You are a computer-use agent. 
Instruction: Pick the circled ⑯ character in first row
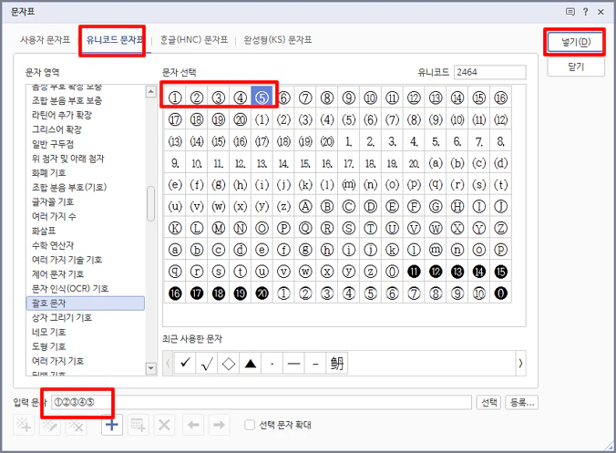tap(501, 98)
